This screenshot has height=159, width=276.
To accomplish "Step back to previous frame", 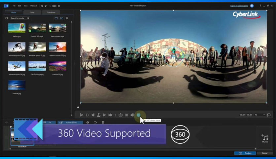I will point(93,115).
